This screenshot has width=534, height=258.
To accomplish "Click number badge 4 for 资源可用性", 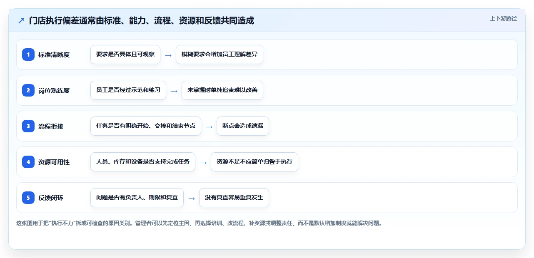I will coord(28,161).
